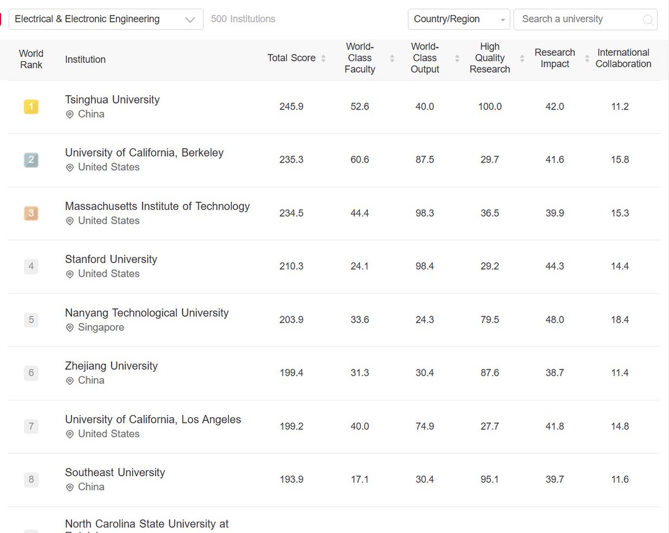Sort by High Quality Research arrows
Screen dimensions: 669x533
522,58
